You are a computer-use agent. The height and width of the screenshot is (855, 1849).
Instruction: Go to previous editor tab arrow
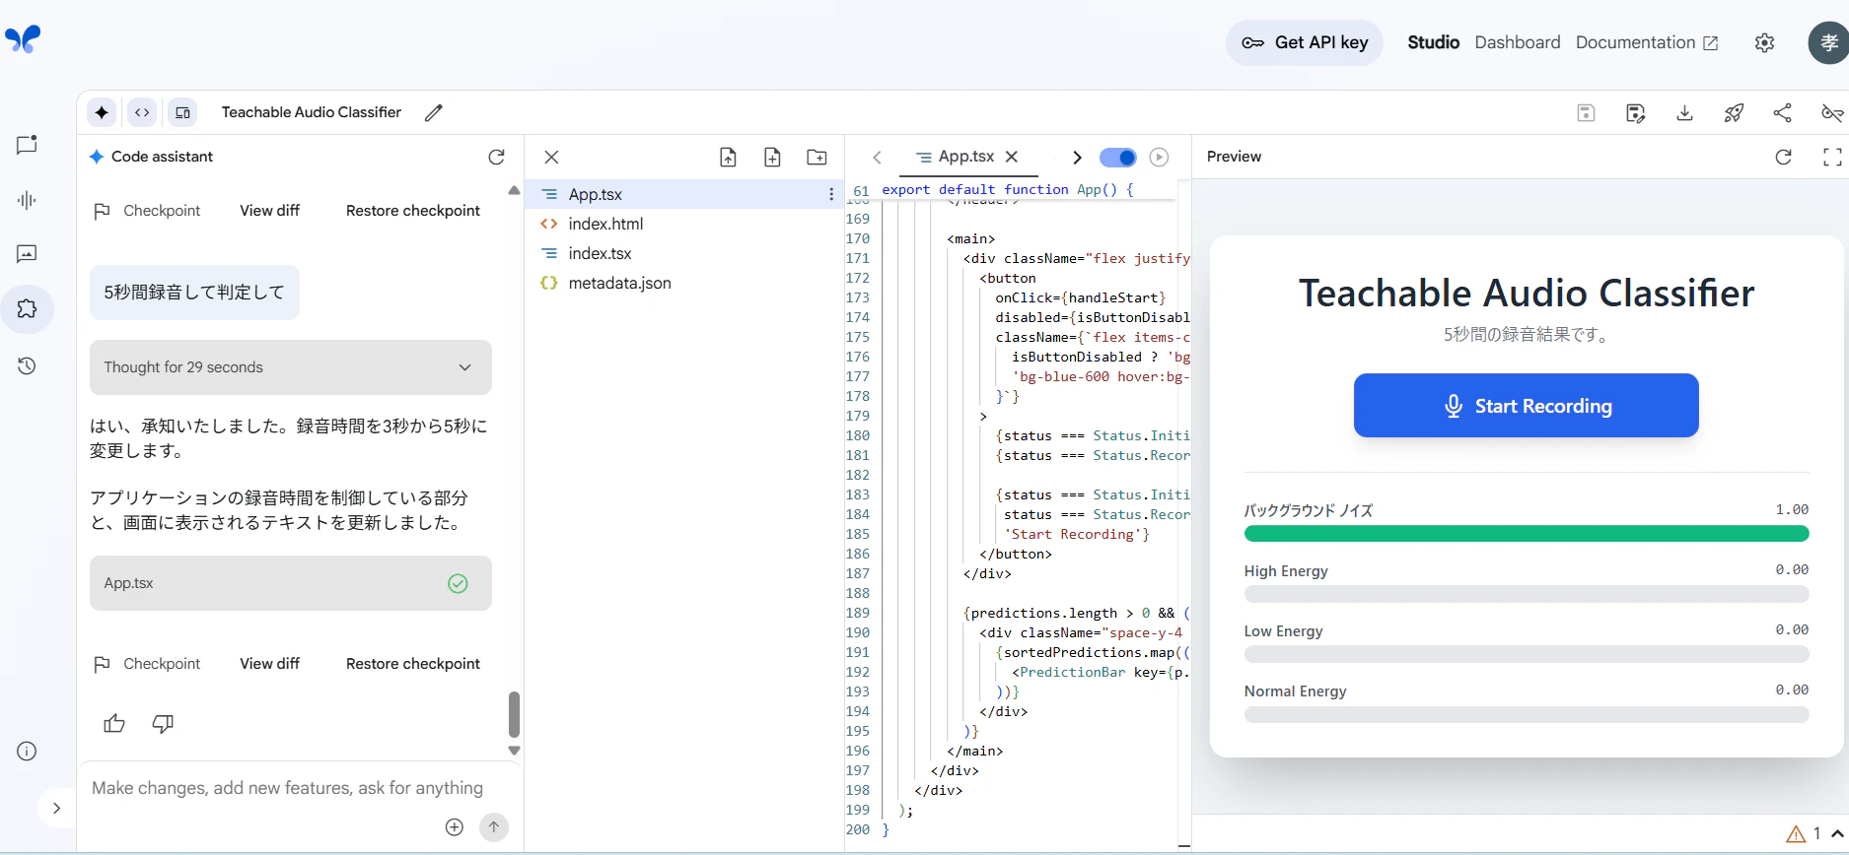tap(877, 158)
